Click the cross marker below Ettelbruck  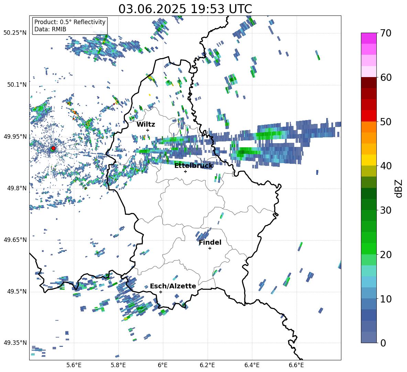(185, 171)
